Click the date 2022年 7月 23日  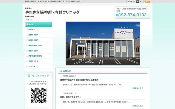pyautogui.click(x=69, y=76)
